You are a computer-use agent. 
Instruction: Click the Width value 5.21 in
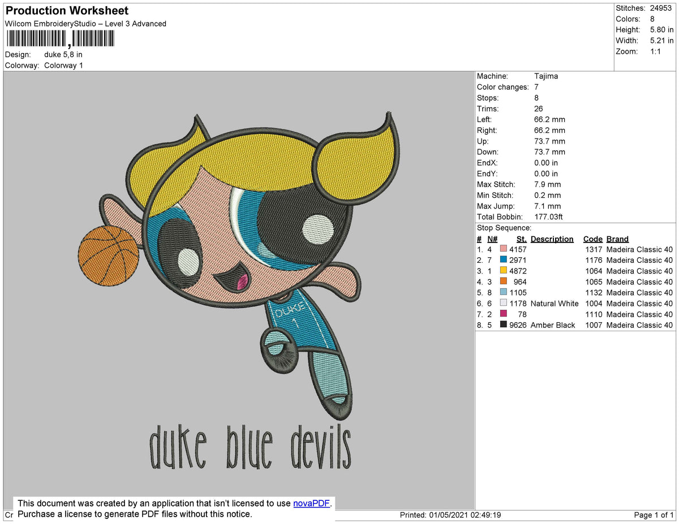click(x=661, y=41)
